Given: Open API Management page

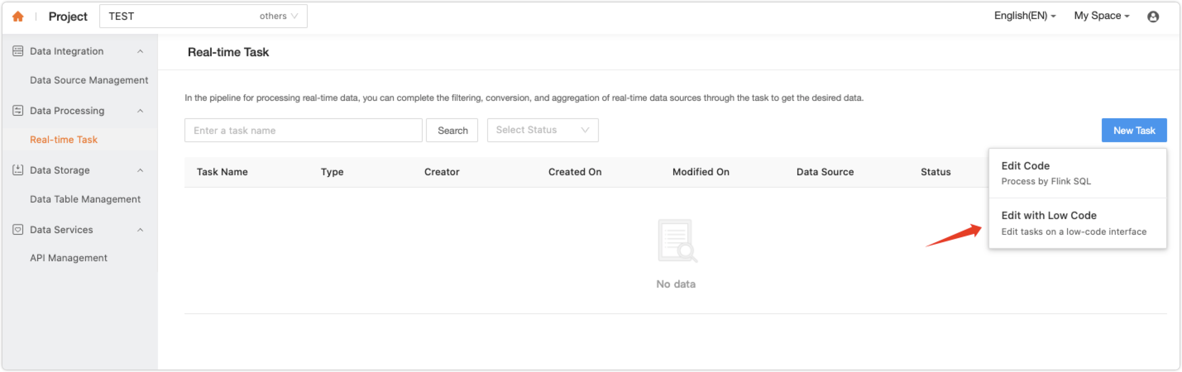Looking at the screenshot, I should (x=68, y=258).
